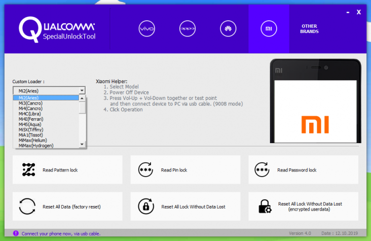
Task: Open the Oppo brand tab
Action: (x=188, y=29)
